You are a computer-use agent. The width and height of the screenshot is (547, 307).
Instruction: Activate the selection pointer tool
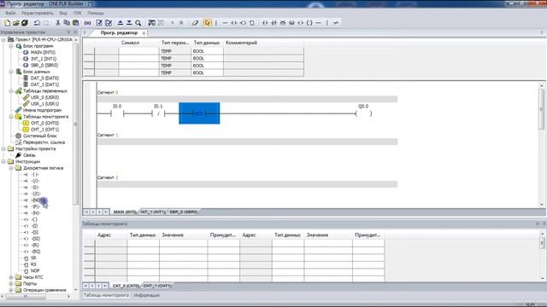[x=208, y=23]
